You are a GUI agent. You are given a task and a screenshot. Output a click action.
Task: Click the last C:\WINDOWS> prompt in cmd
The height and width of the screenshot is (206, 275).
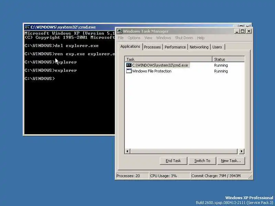point(40,79)
